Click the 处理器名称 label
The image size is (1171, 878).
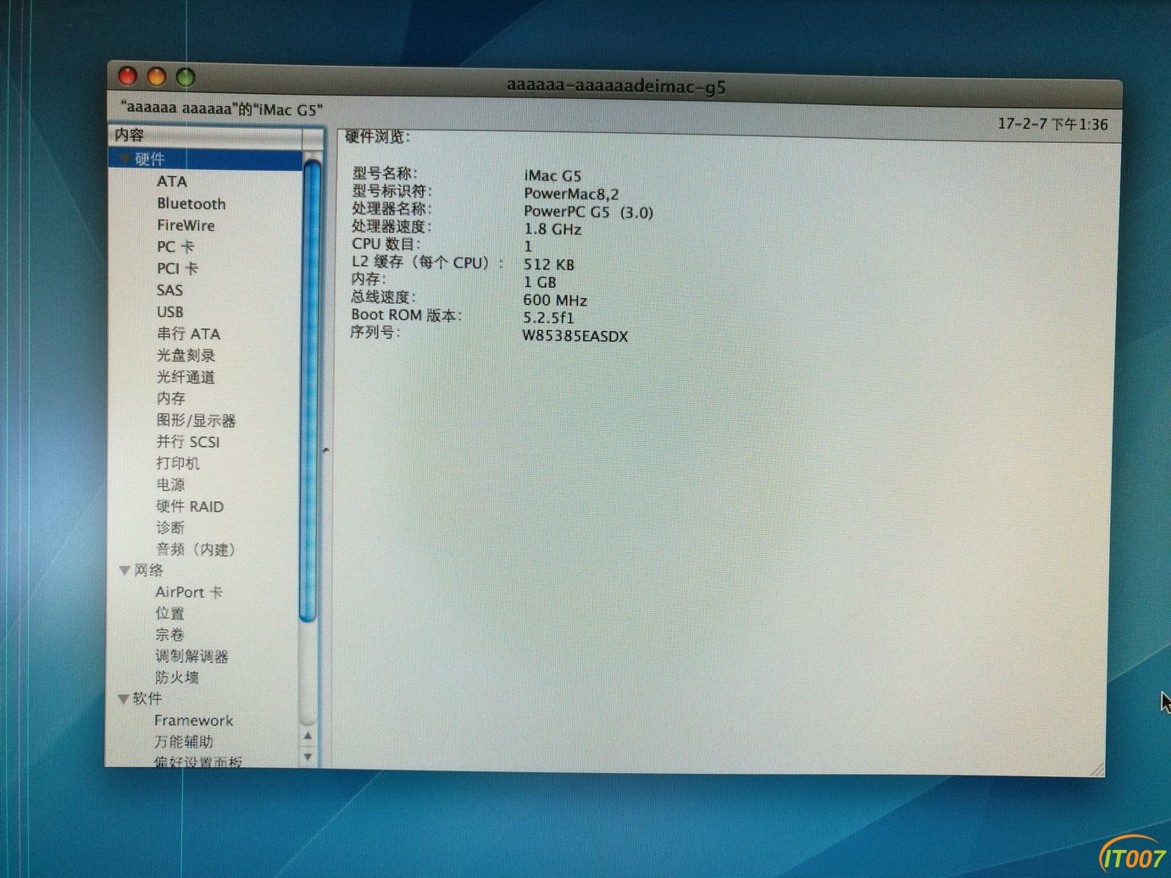391,208
